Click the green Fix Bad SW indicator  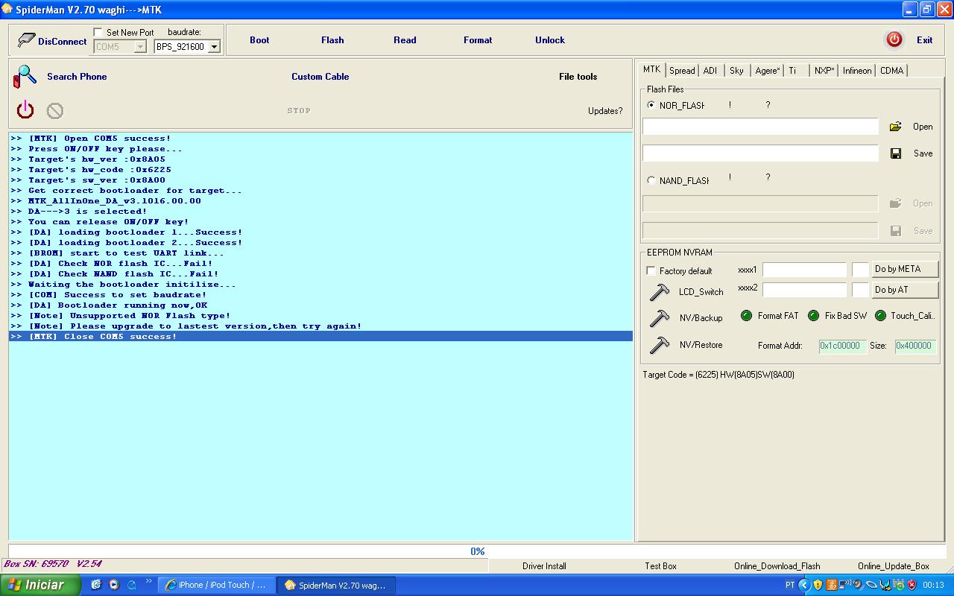coord(813,316)
